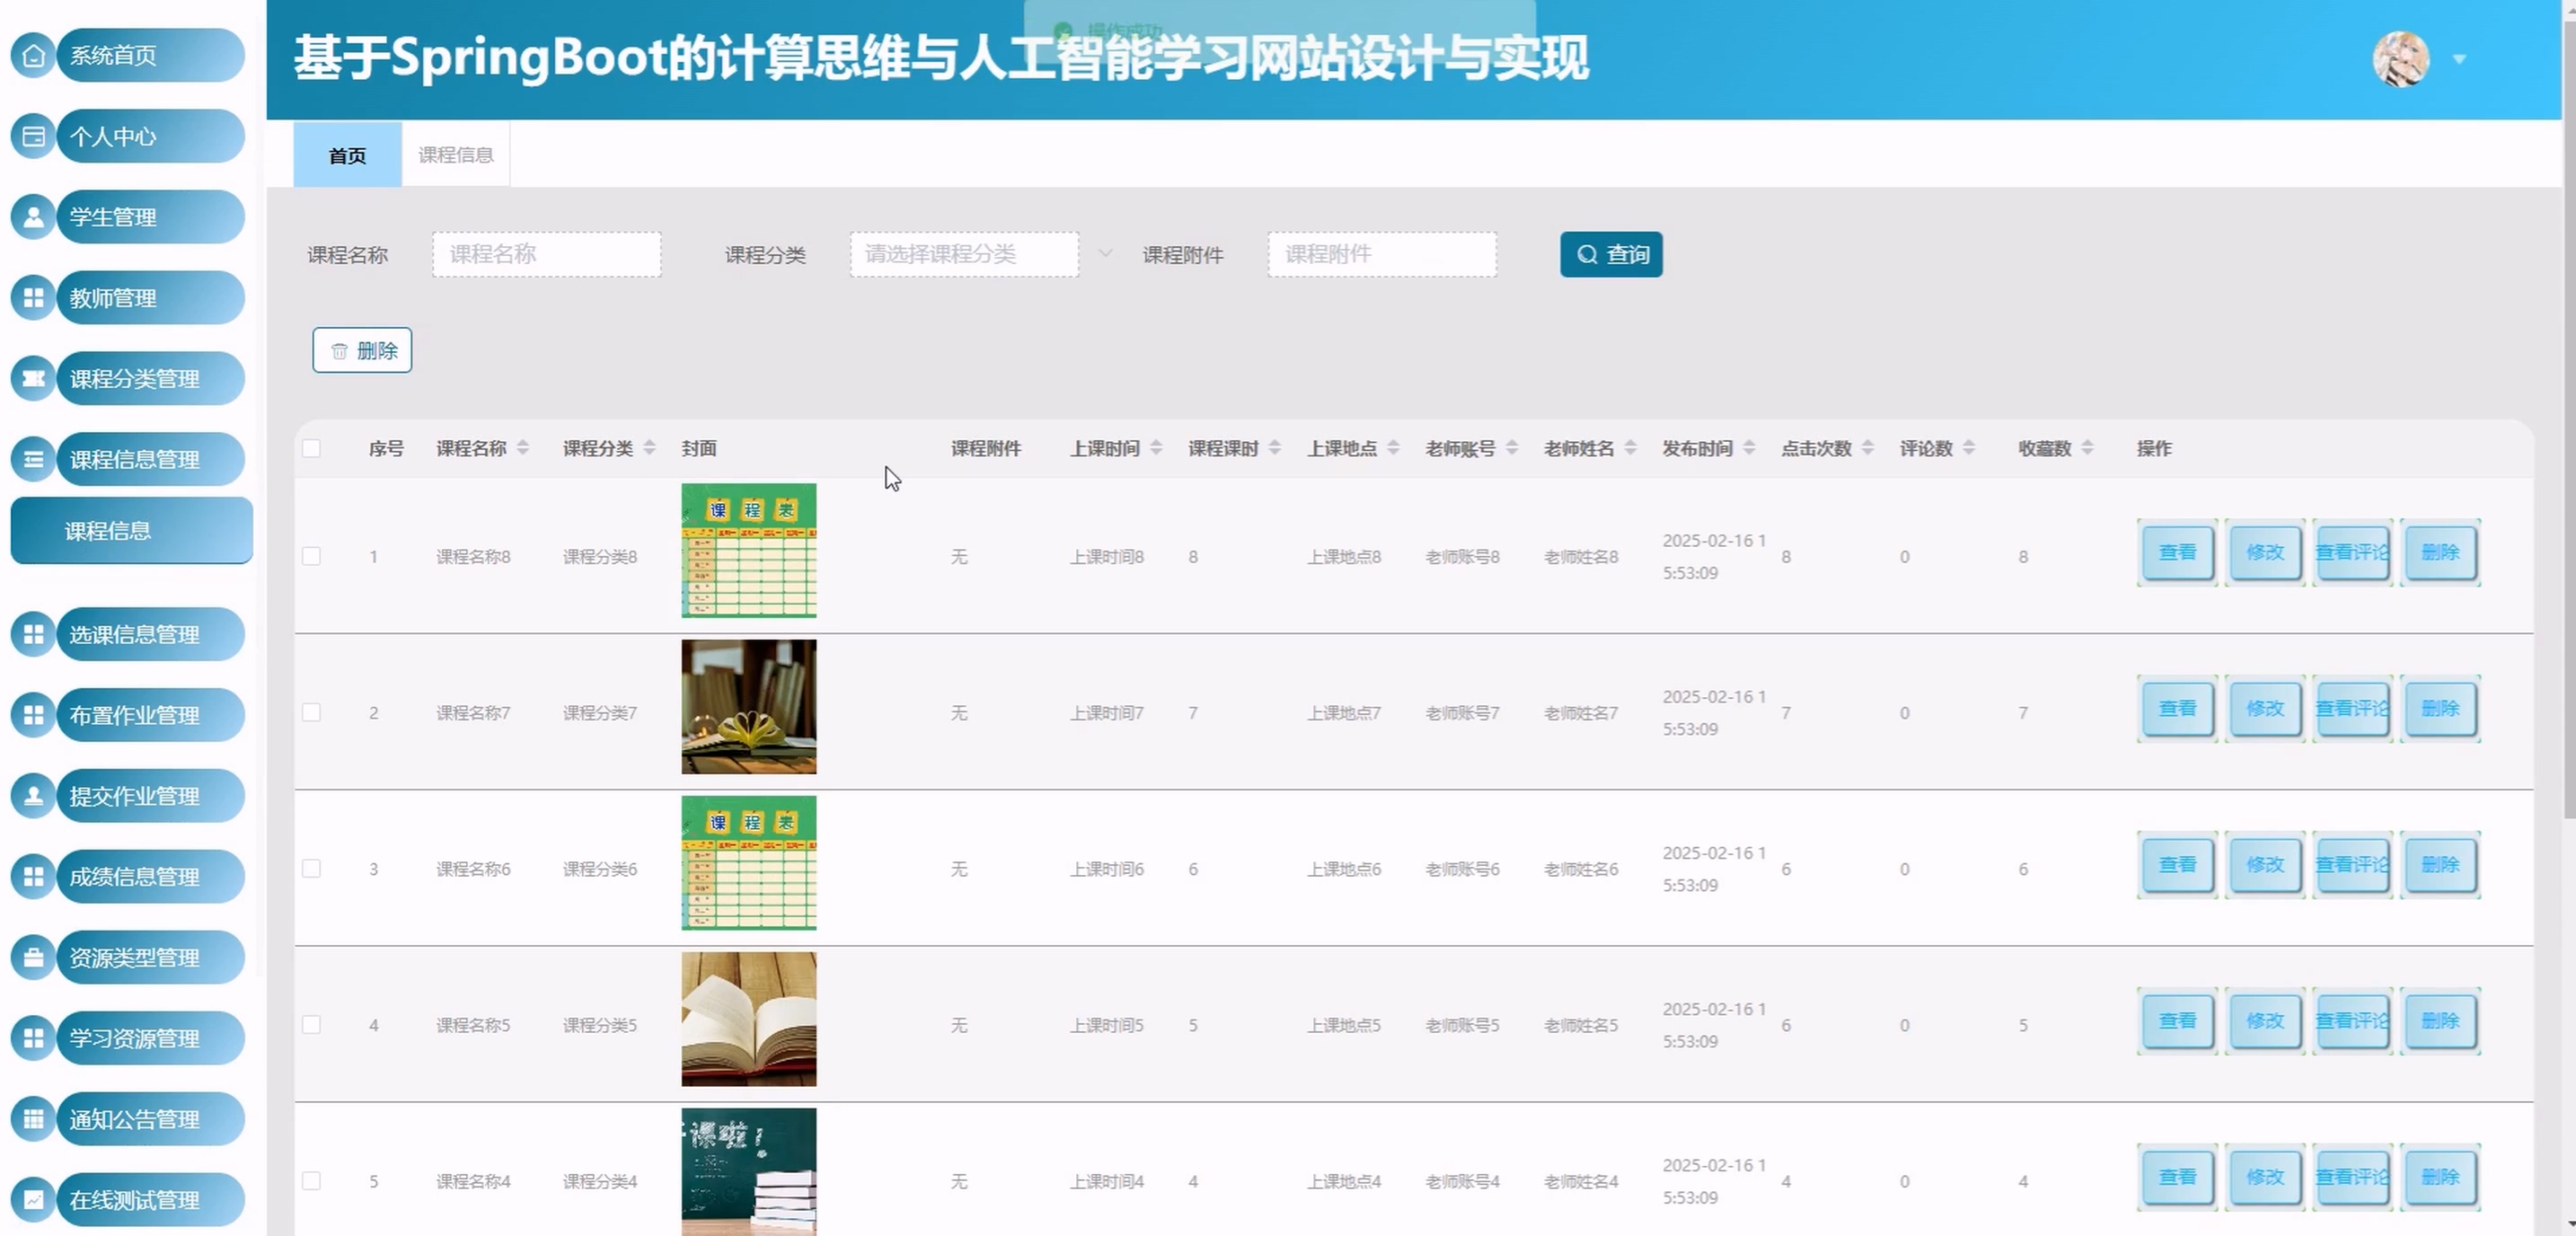Screen dimensions: 2576x1236
Task: Open the 课程信息 tab
Action: (x=455, y=155)
